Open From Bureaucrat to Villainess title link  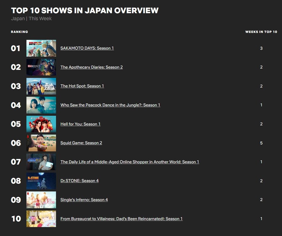click(x=121, y=219)
